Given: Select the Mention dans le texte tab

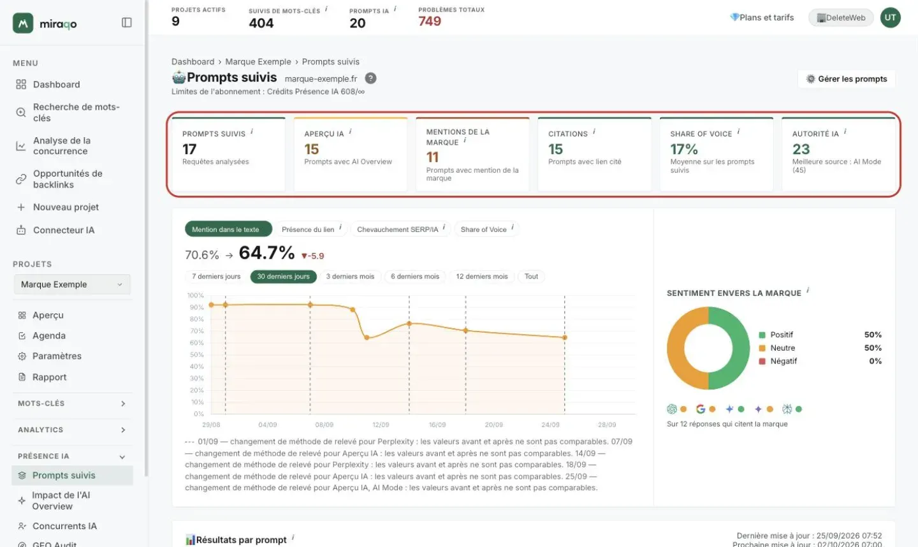Looking at the screenshot, I should coord(228,230).
